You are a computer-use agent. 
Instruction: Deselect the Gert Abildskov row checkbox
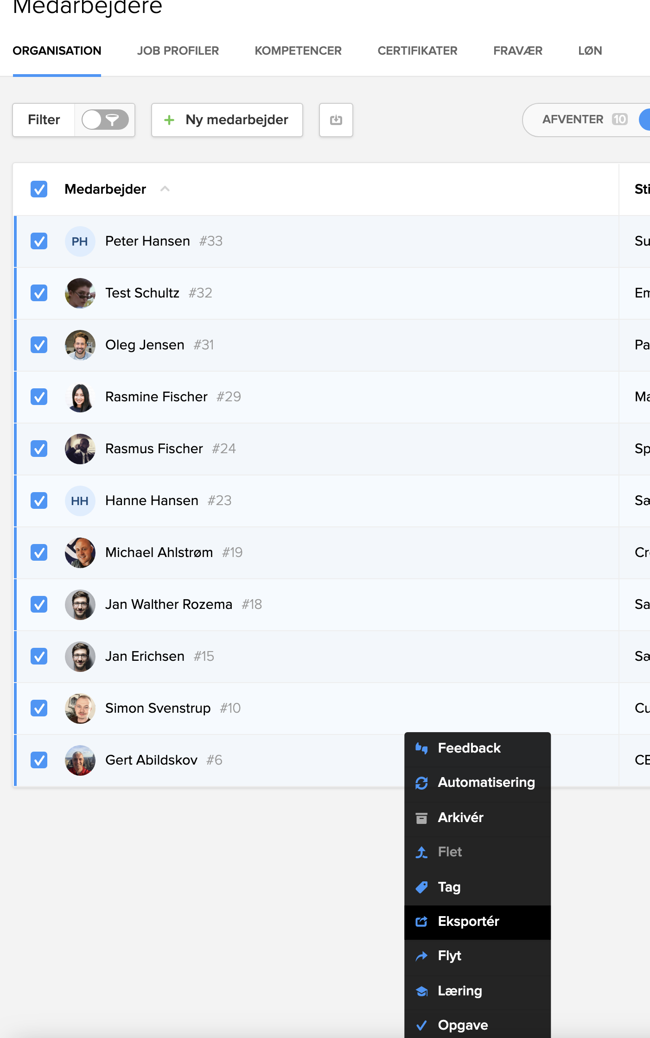coord(39,760)
